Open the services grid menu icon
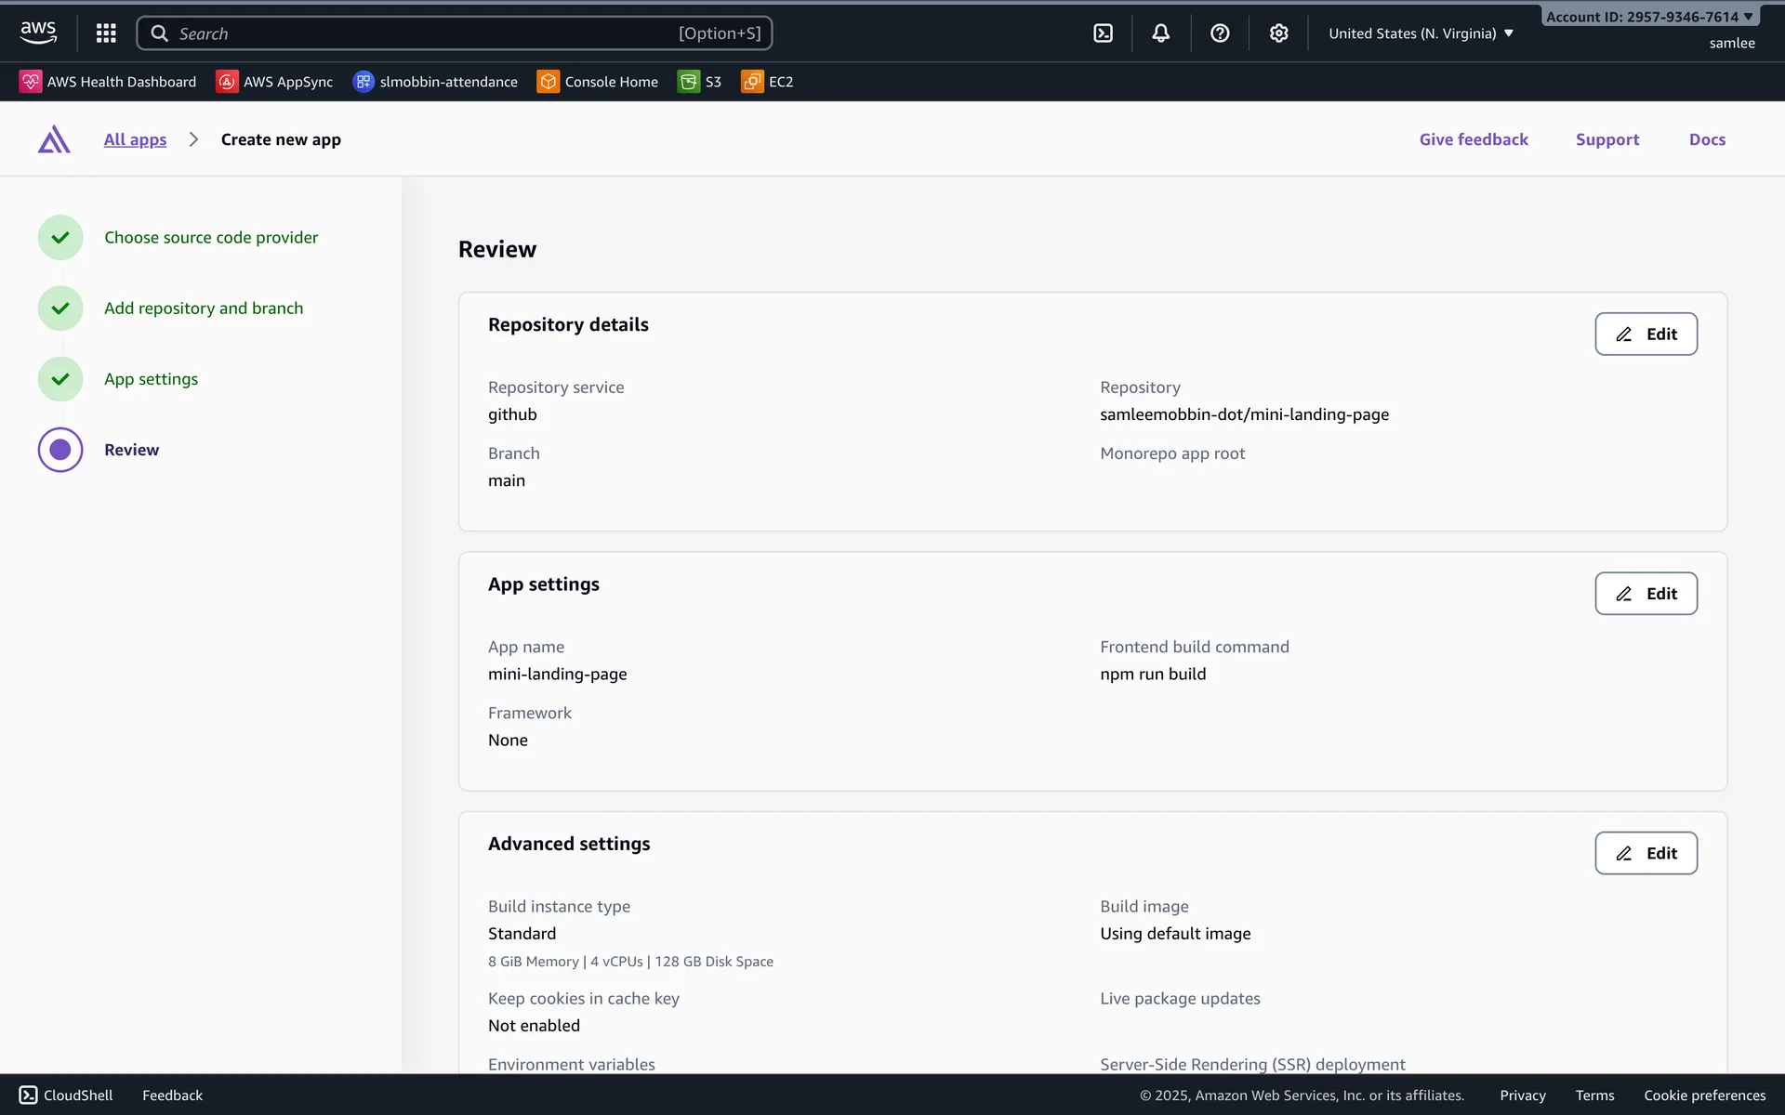The image size is (1785, 1115). pos(106,33)
